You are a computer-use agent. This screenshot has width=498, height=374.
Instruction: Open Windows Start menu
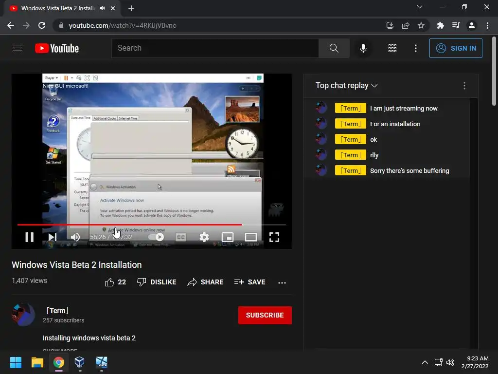coord(16,362)
